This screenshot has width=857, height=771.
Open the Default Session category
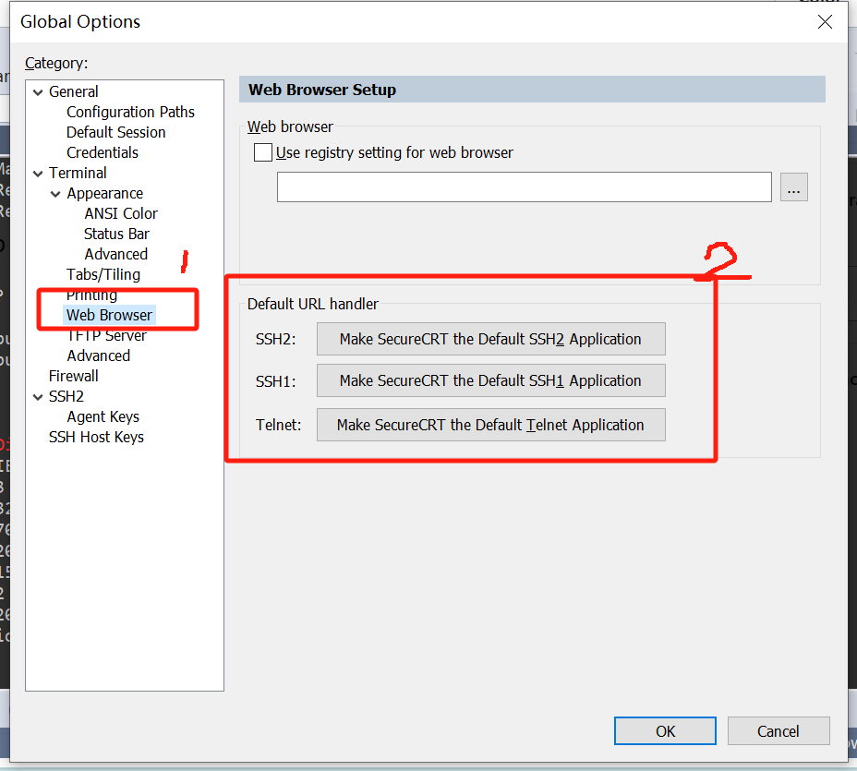coord(115,132)
